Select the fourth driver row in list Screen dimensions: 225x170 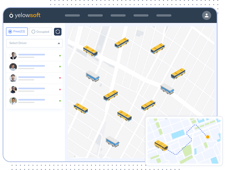click(34, 90)
